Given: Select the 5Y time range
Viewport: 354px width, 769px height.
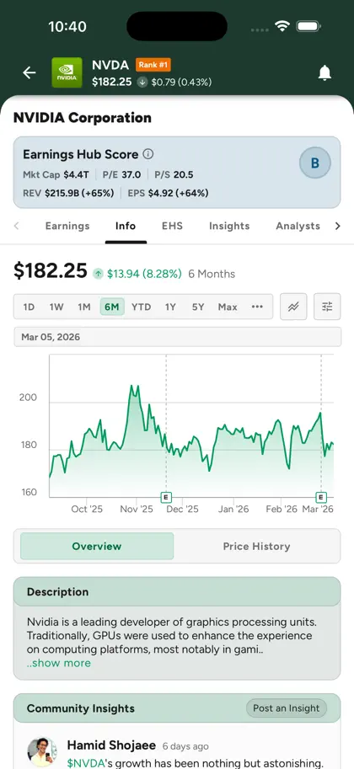Looking at the screenshot, I should click(x=198, y=307).
